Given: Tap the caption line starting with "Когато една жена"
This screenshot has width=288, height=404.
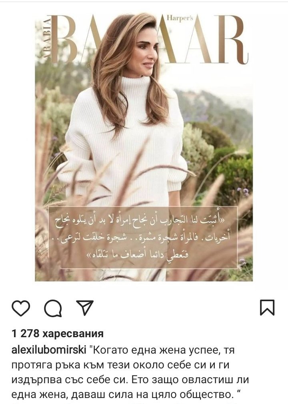Looking at the screenshot, I should (162, 350).
